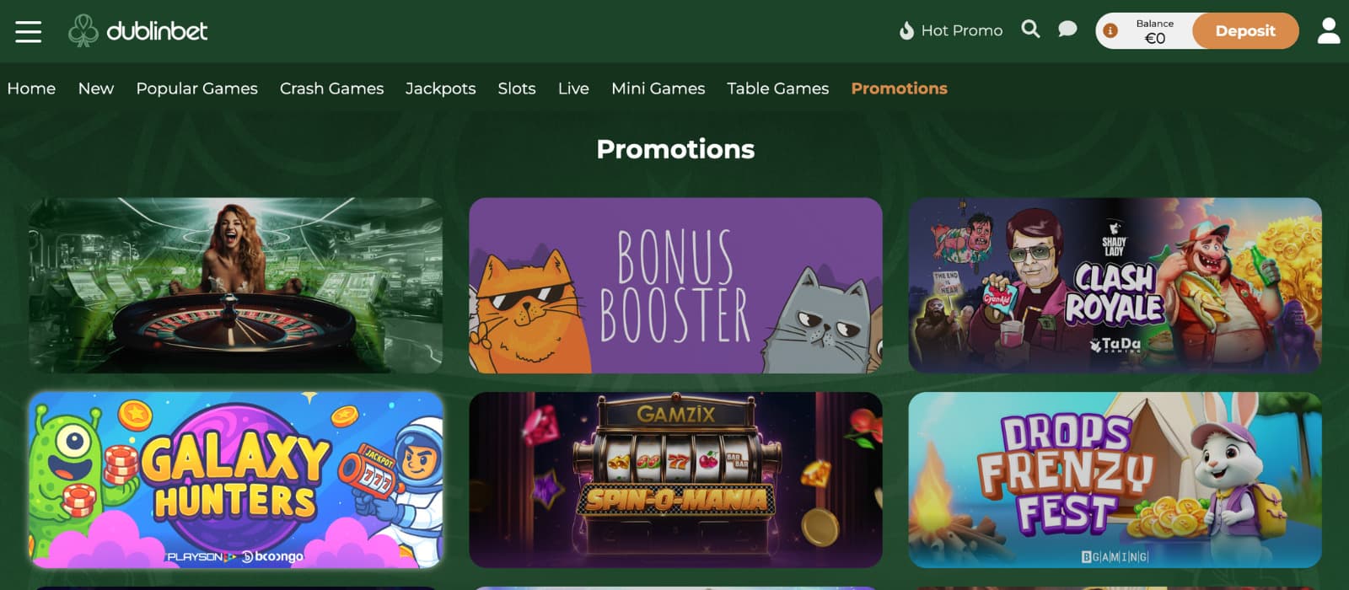
Task: Open the Live games tab
Action: (573, 88)
